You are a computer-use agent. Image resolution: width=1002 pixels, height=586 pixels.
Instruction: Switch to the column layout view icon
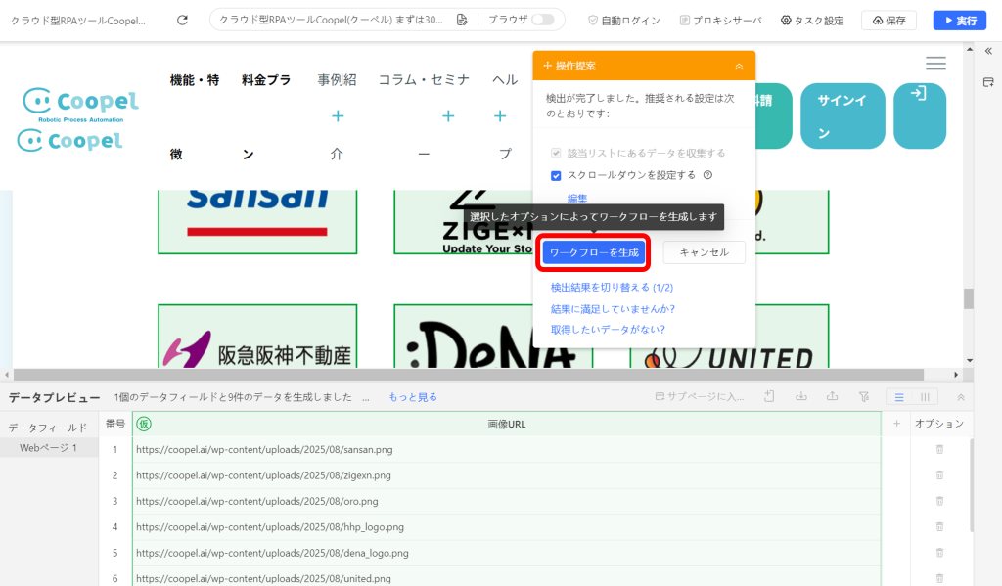tap(925, 397)
